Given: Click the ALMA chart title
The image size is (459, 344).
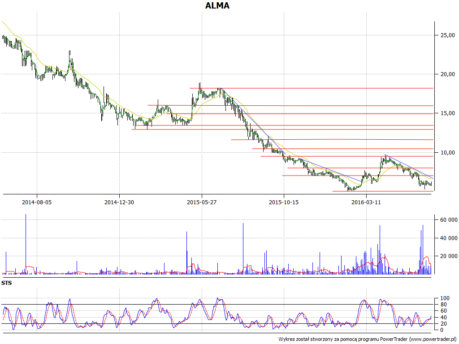Looking at the screenshot, I should coord(217,5).
